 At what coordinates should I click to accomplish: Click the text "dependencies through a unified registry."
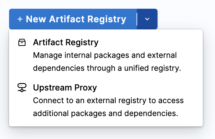click(x=107, y=68)
